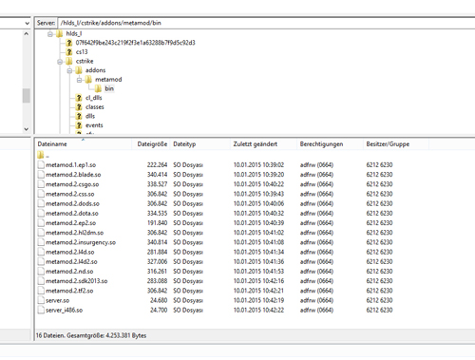Click the file icon of metamod.2.blade.so
This screenshot has height=360, width=475.
coord(41,175)
